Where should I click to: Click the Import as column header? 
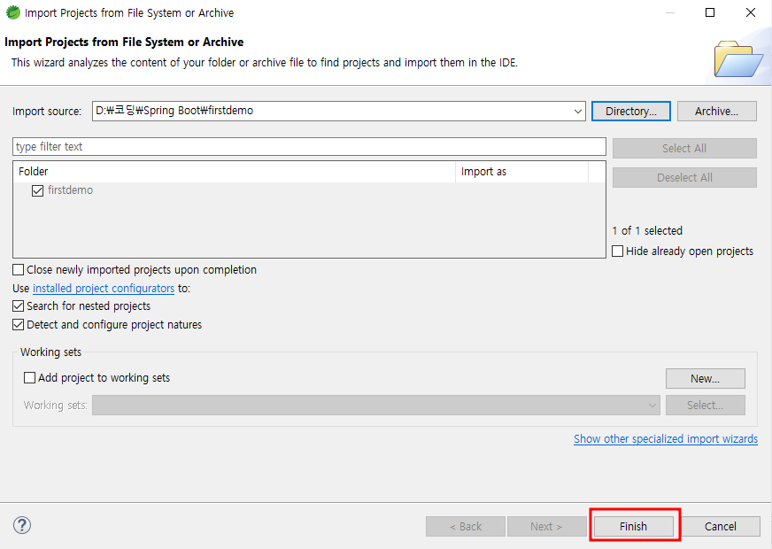coord(521,172)
